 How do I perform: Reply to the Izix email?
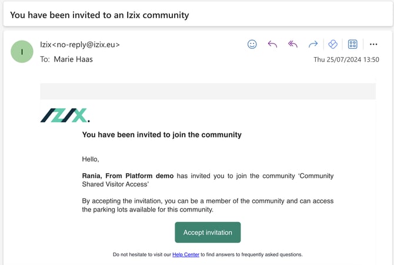click(x=272, y=44)
